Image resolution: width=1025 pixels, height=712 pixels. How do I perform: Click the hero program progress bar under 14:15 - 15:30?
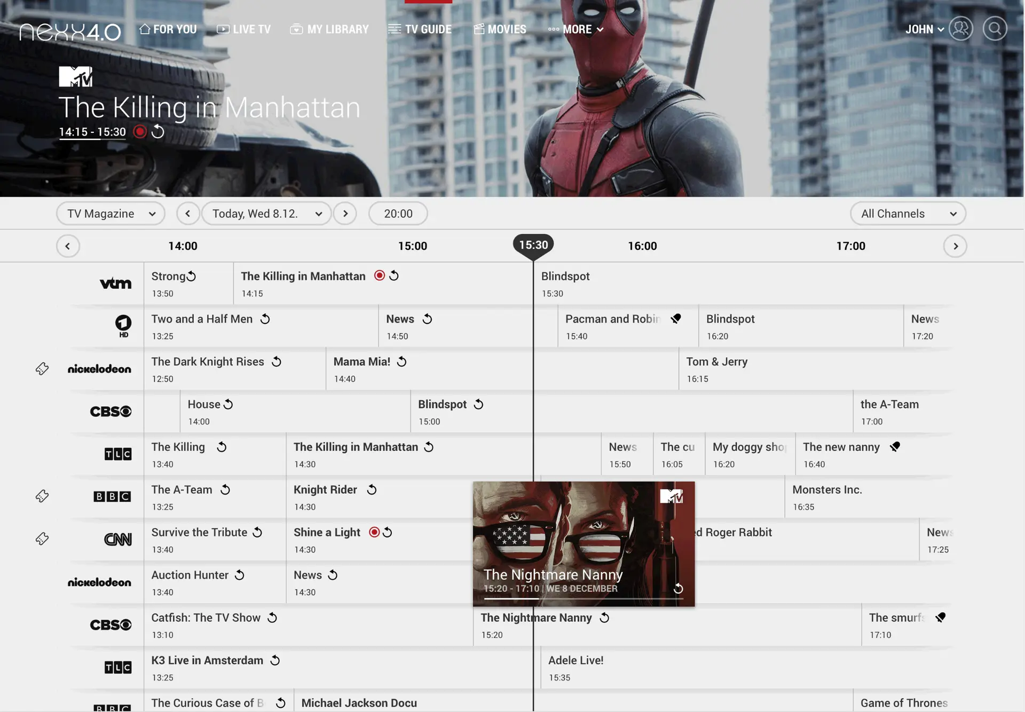pos(92,139)
